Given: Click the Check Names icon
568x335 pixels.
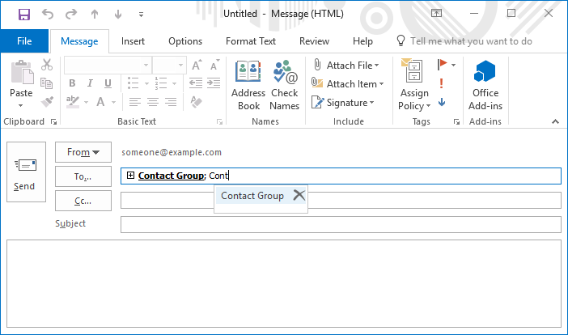Looking at the screenshot, I should 284,85.
